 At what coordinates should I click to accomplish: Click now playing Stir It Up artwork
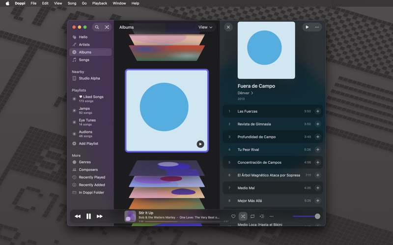coord(130,216)
